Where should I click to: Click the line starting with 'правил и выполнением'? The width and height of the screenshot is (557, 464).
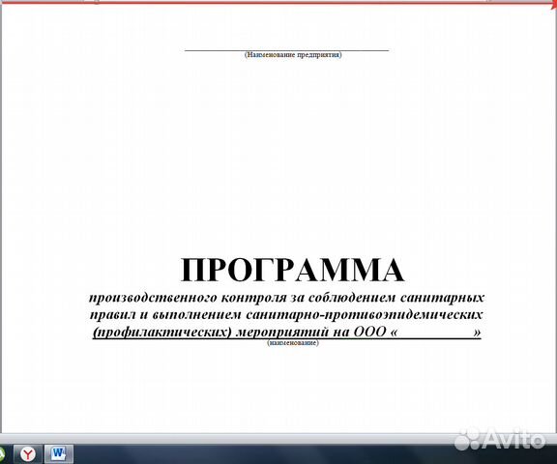coord(286,314)
